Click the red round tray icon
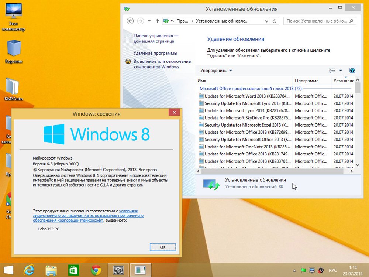 321,270
